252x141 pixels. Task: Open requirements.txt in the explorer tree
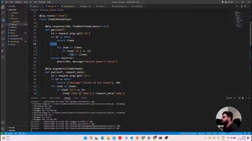17,39
